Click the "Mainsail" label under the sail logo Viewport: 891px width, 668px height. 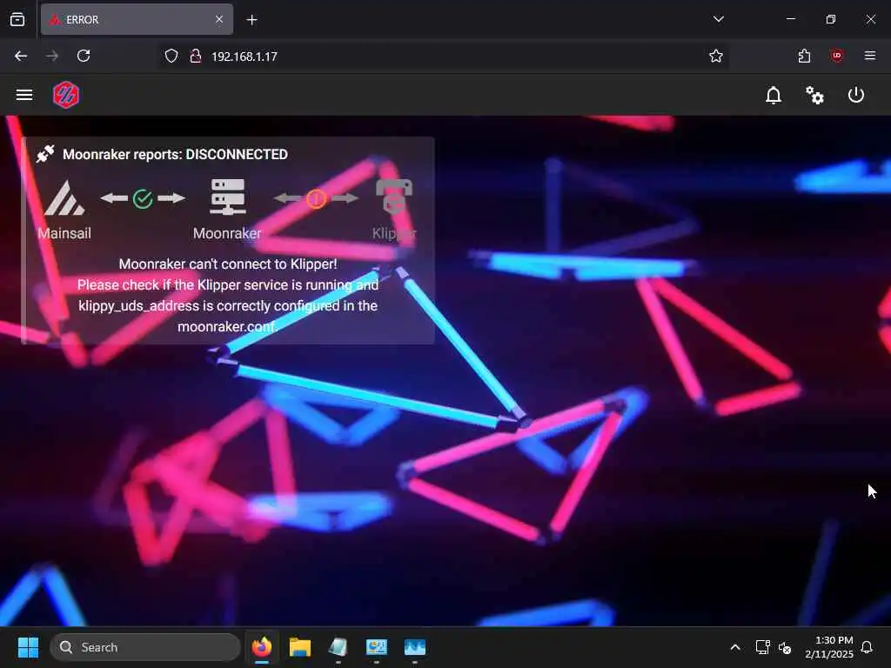(x=64, y=233)
